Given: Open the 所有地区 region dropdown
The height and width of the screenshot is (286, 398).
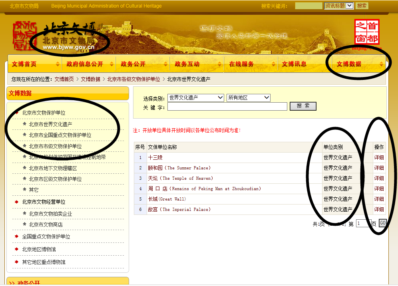Looking at the screenshot, I should (x=248, y=98).
